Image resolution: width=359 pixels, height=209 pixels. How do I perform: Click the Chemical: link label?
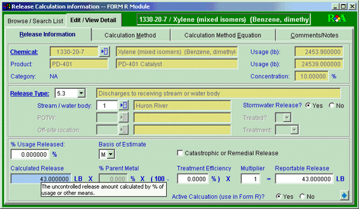(24, 52)
